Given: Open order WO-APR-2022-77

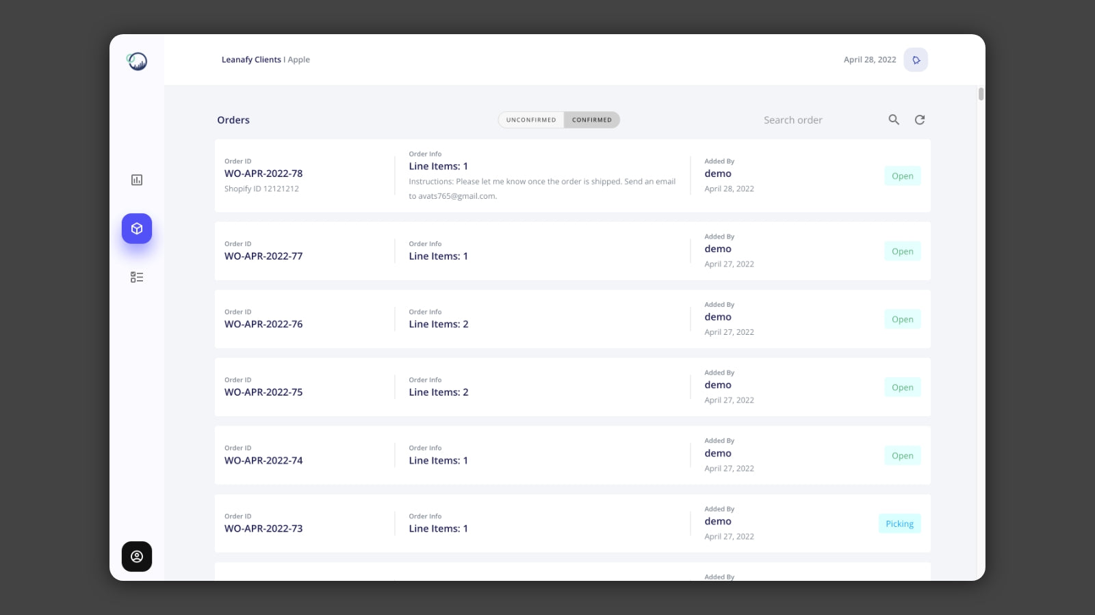Looking at the screenshot, I should pos(263,256).
